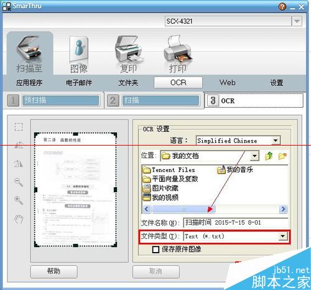The width and height of the screenshot is (311, 290).
Task: Click the file list horizontal scrollbar thumb
Action: point(183,209)
